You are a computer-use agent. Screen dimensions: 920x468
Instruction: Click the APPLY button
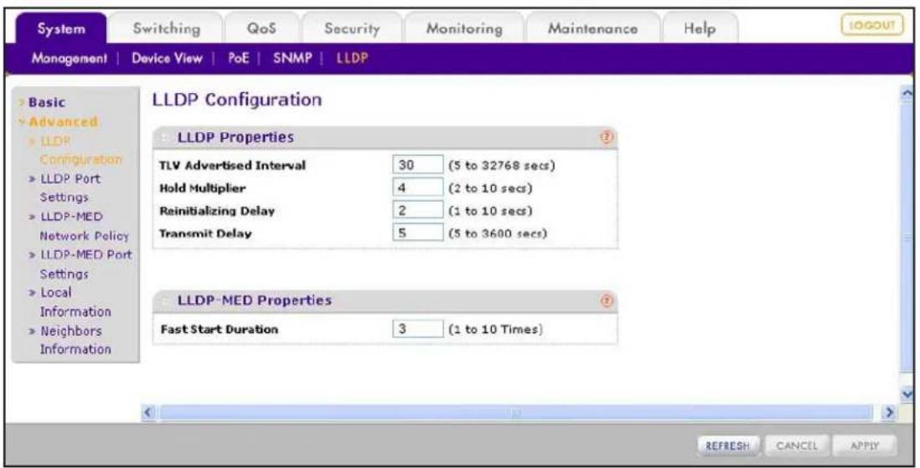point(865,445)
